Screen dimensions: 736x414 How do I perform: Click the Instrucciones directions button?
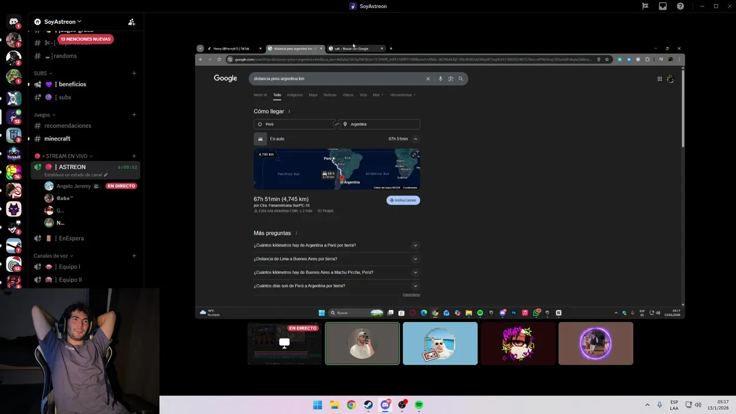click(x=403, y=200)
